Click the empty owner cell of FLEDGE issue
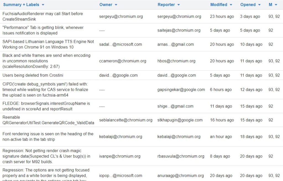Image resolution: width=283 pixels, height=181 pixels. (102, 106)
